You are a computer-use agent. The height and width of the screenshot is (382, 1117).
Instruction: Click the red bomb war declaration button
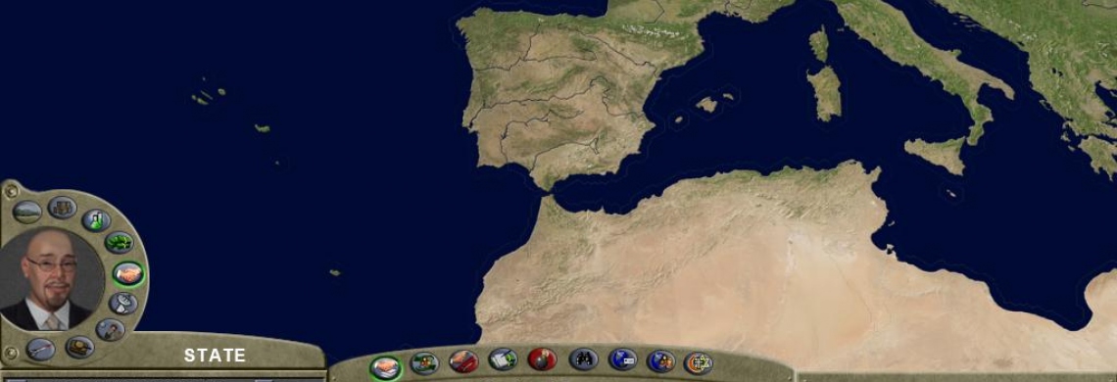click(x=542, y=358)
